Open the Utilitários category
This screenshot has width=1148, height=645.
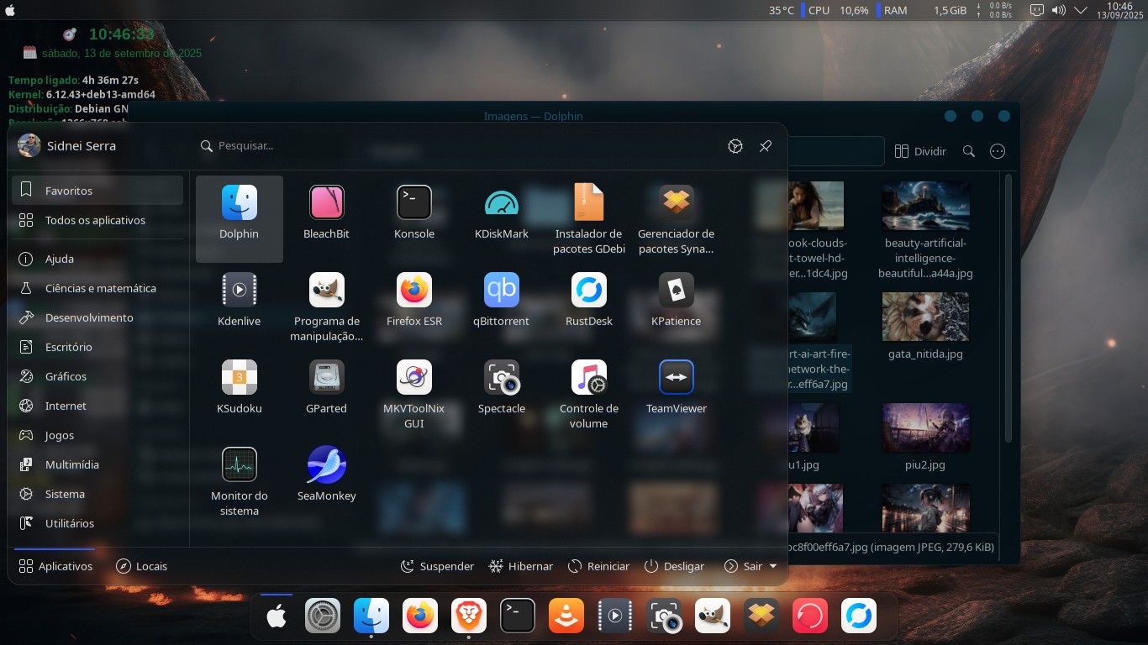coord(97,523)
